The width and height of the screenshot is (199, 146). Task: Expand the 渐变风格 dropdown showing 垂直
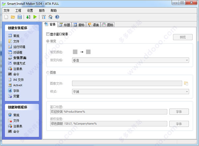(130, 60)
